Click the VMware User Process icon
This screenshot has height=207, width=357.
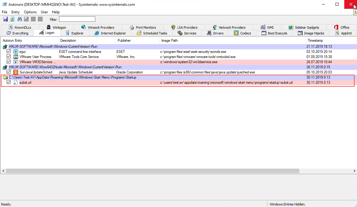(x=16, y=57)
